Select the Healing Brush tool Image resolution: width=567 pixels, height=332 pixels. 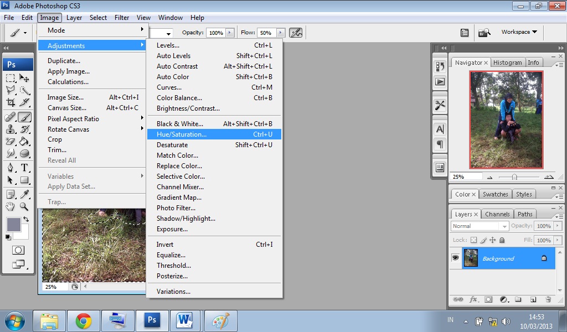[11, 117]
